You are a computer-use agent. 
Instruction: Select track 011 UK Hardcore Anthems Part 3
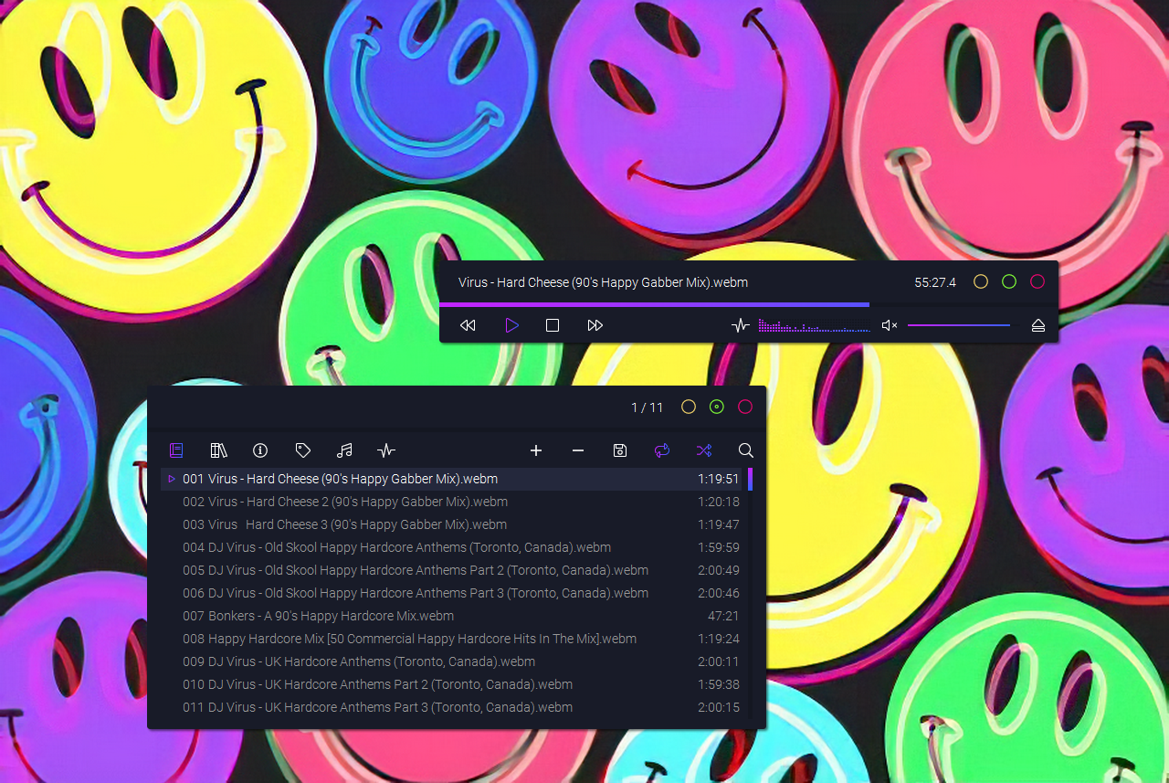click(x=453, y=707)
